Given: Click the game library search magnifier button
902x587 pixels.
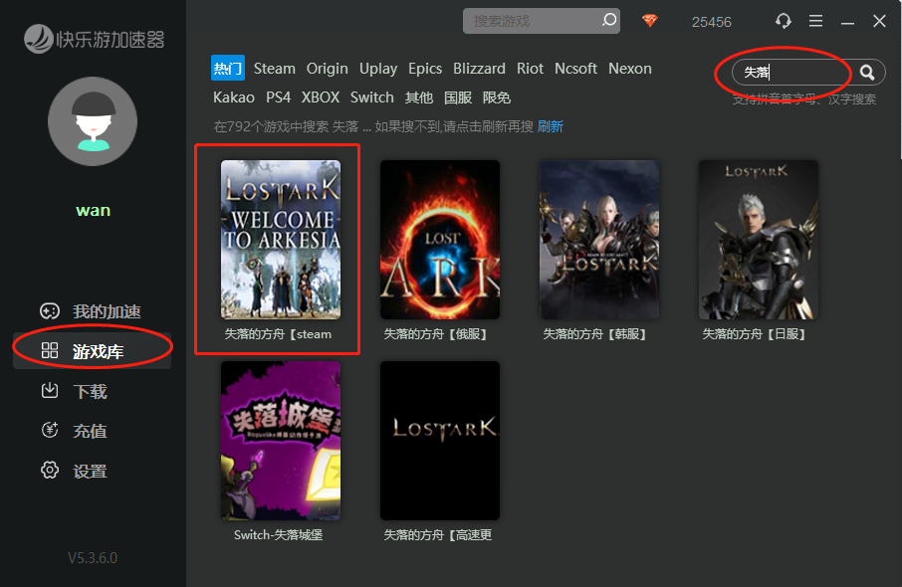Looking at the screenshot, I should (x=867, y=72).
